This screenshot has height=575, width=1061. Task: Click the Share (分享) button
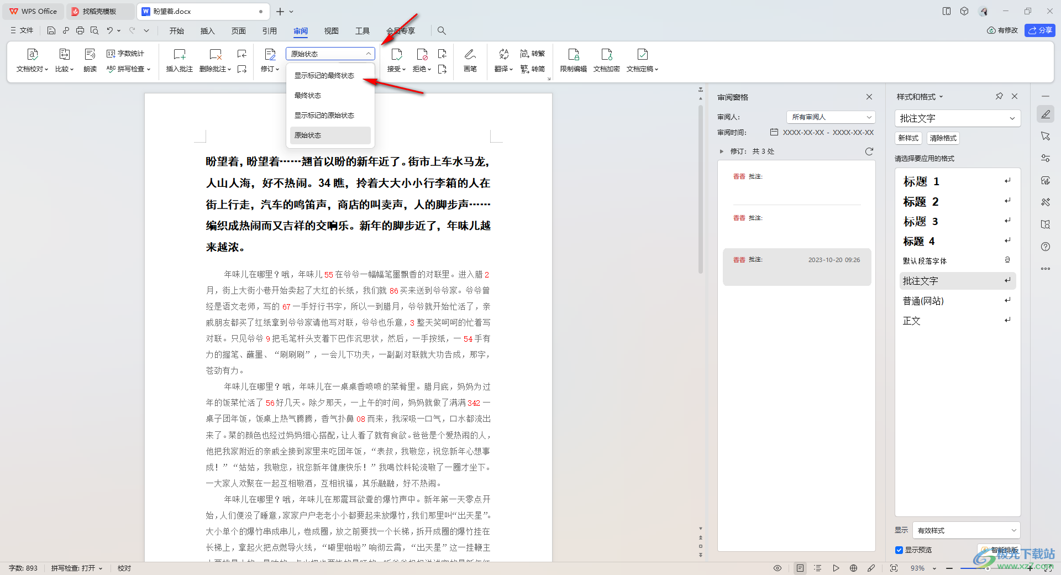coord(1040,30)
